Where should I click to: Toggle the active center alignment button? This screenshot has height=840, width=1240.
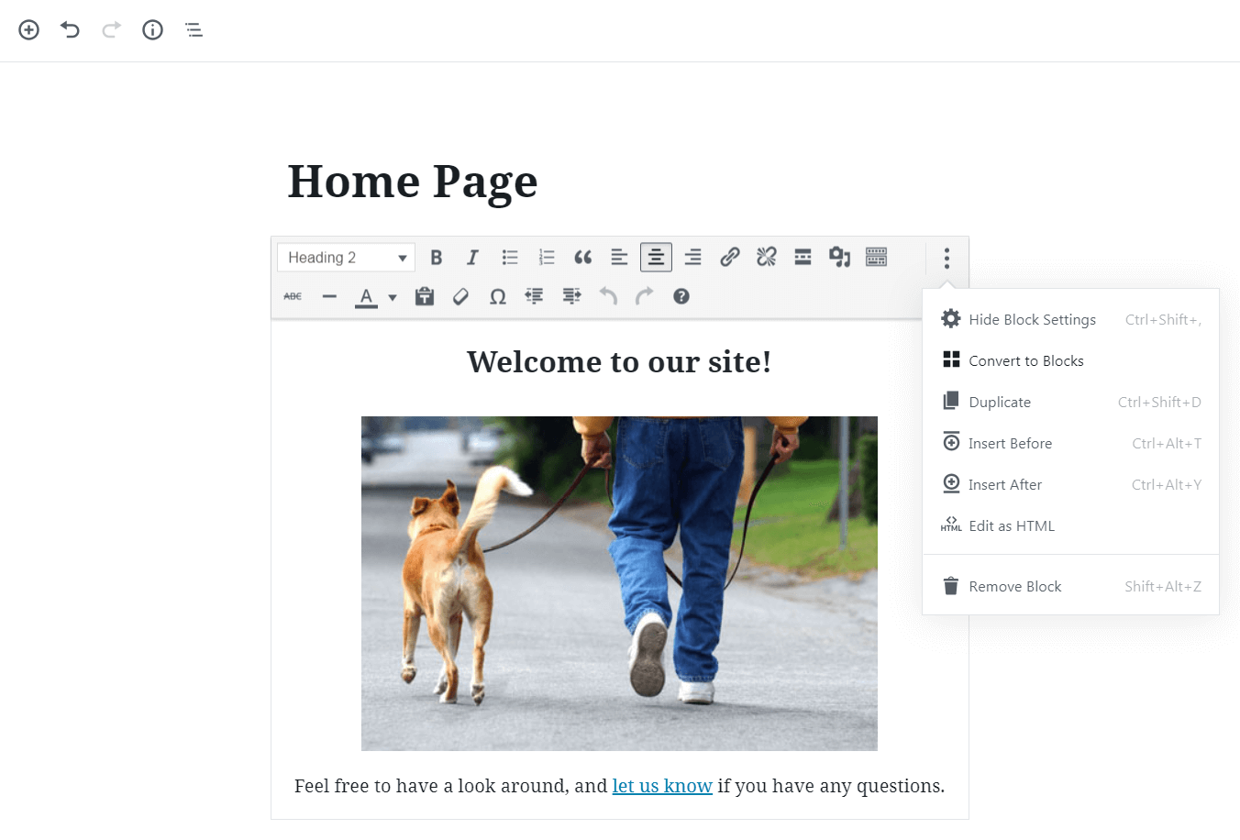coord(656,258)
